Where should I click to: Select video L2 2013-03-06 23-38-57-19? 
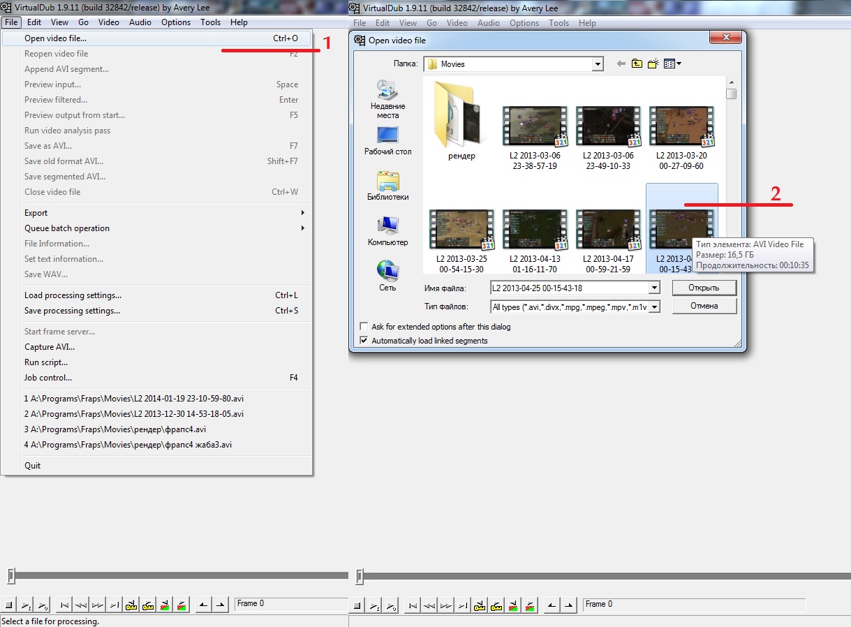pyautogui.click(x=535, y=138)
